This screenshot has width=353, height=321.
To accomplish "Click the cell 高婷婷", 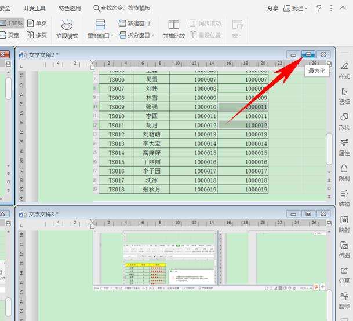I will click(151, 153).
